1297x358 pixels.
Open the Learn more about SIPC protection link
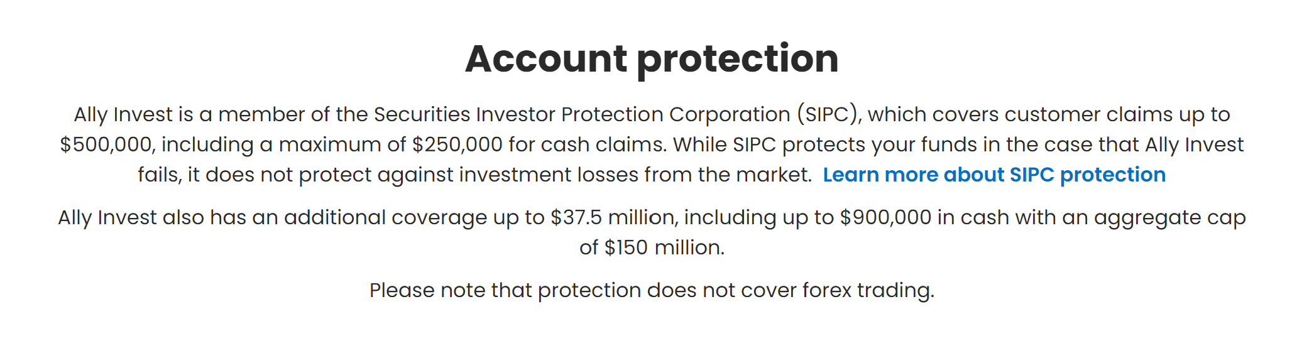tap(994, 175)
